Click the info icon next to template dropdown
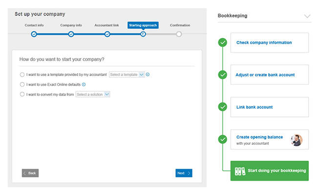This screenshot has width=319, height=195. pyautogui.click(x=148, y=75)
